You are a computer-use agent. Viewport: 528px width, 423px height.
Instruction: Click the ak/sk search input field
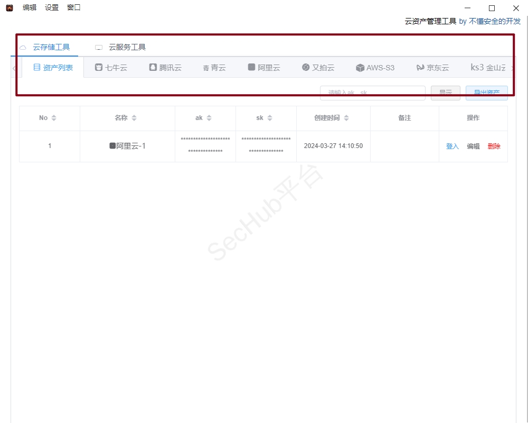372,93
